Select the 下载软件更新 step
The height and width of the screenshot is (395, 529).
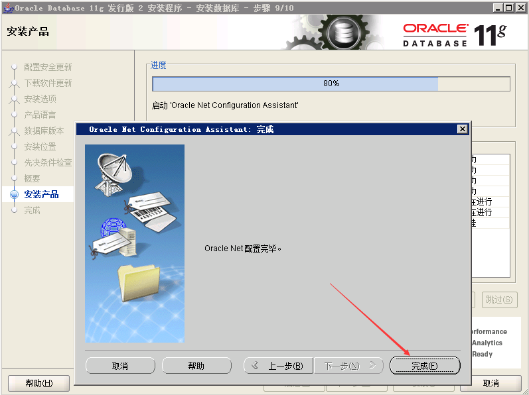48,83
